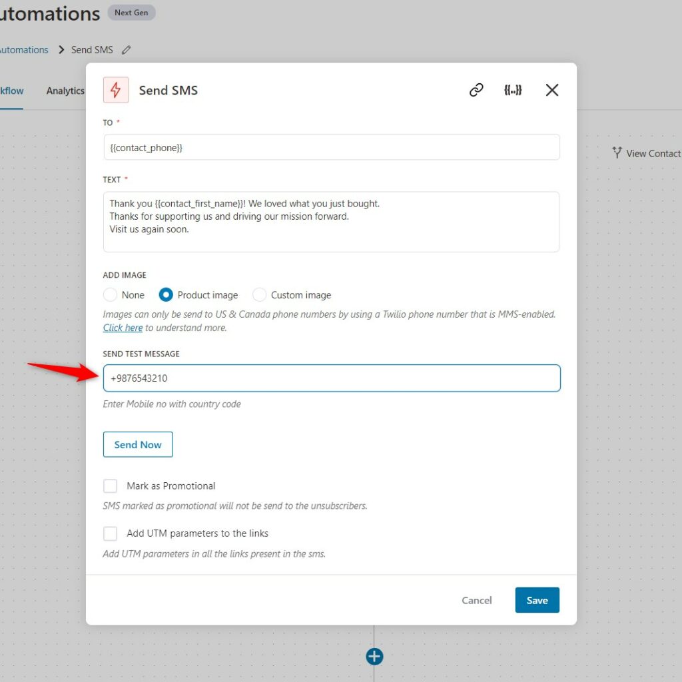This screenshot has height=682, width=682.
Task: Open the Click here MMS info link
Action: point(123,328)
